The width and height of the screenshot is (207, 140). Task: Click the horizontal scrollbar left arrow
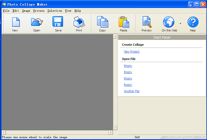pyautogui.click(x=4, y=132)
